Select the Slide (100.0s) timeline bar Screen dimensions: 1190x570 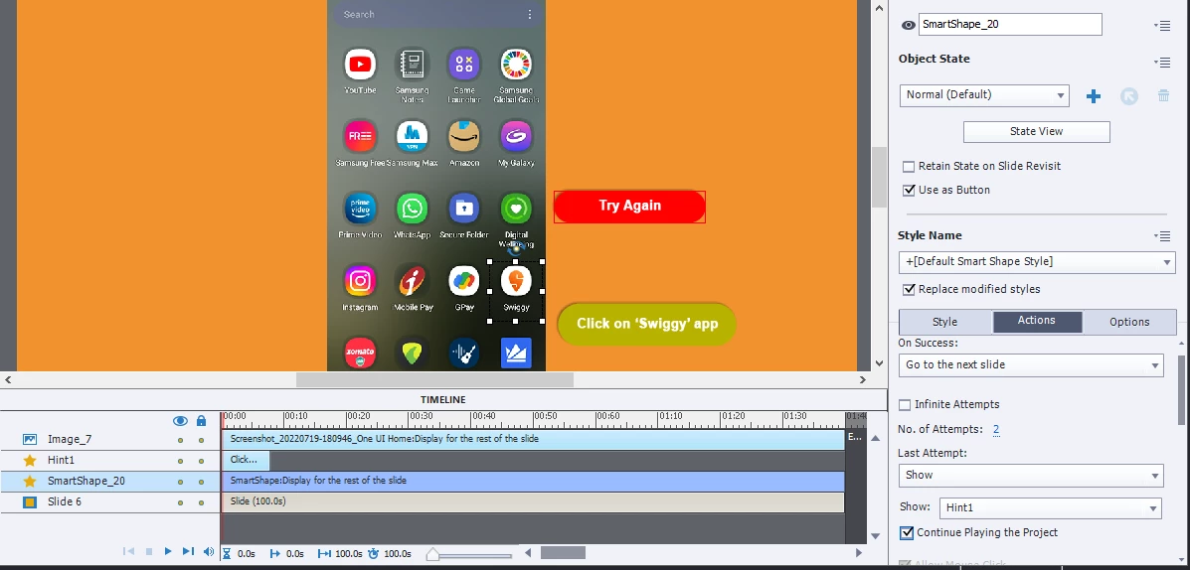pyautogui.click(x=533, y=501)
